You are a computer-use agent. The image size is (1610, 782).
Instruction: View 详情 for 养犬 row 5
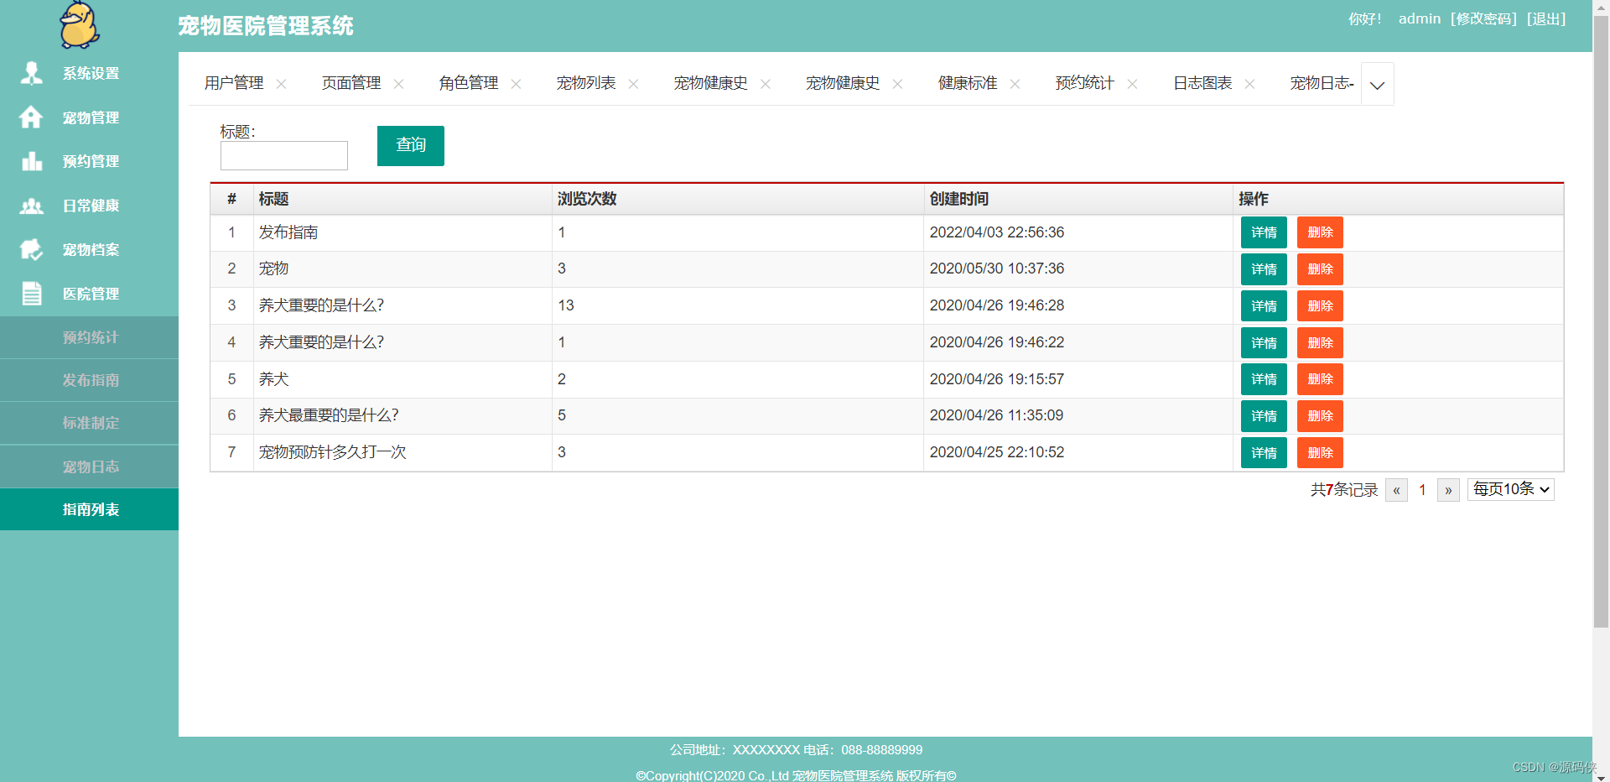click(1264, 379)
